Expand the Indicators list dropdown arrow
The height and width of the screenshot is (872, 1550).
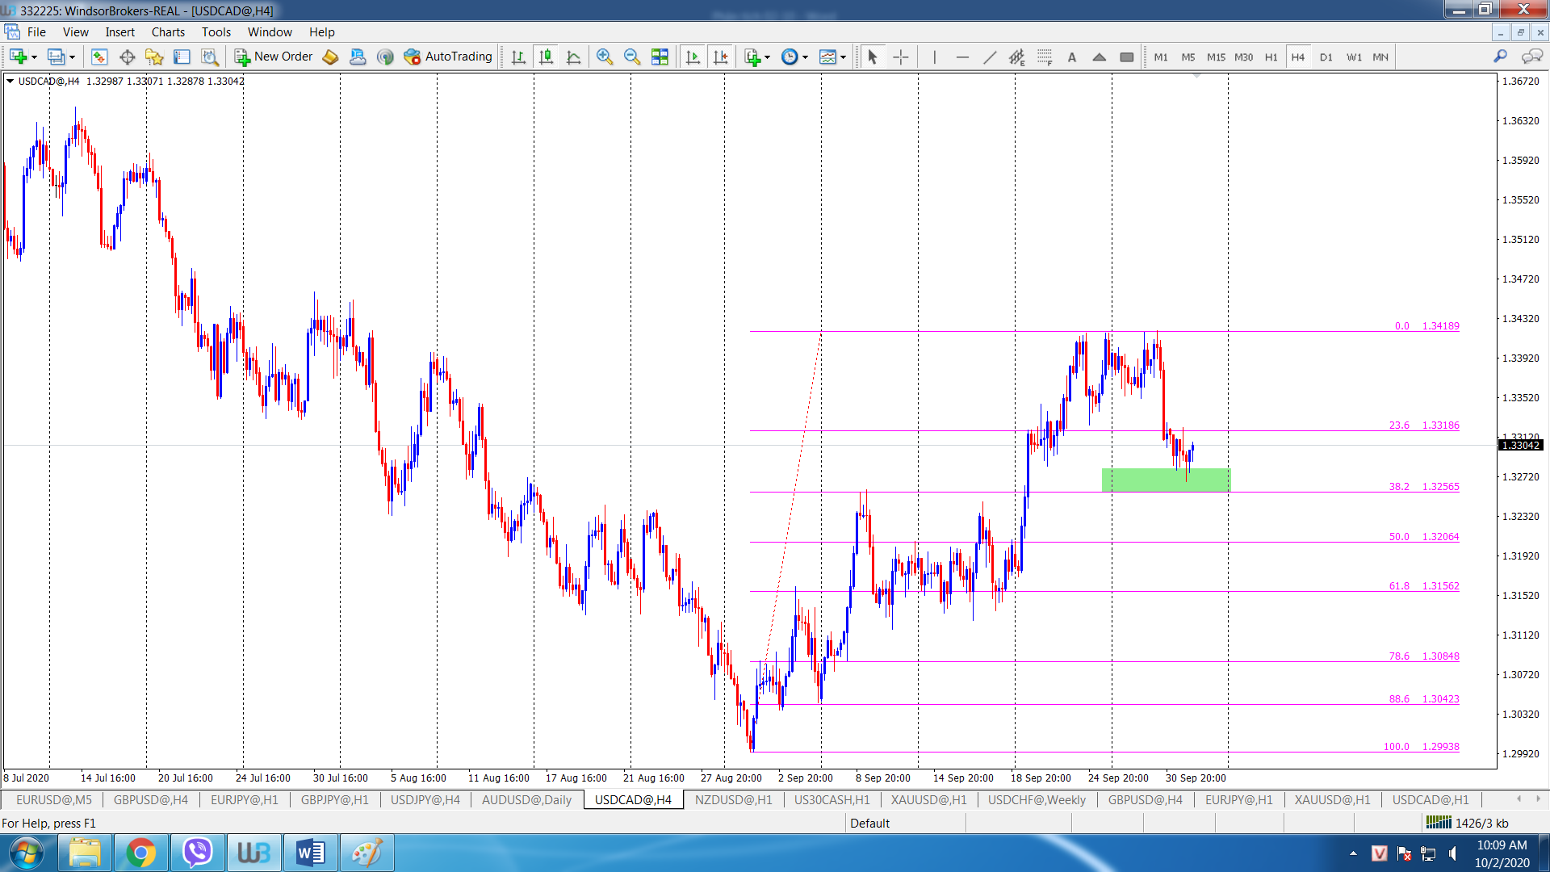(x=767, y=57)
